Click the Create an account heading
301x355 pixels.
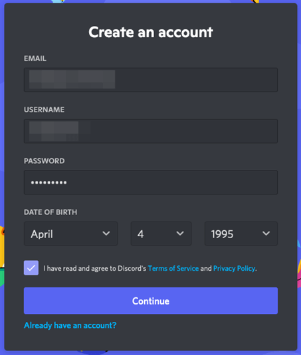click(151, 32)
